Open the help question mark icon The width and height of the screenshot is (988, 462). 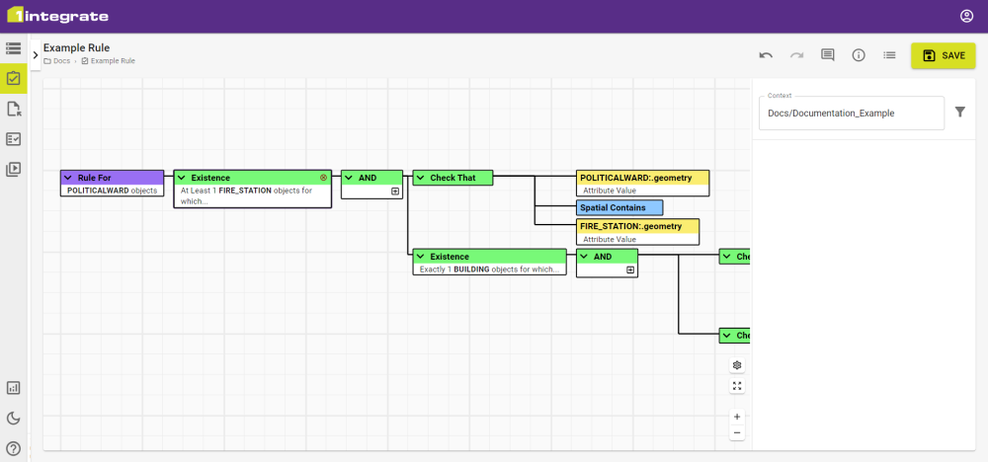pos(14,448)
